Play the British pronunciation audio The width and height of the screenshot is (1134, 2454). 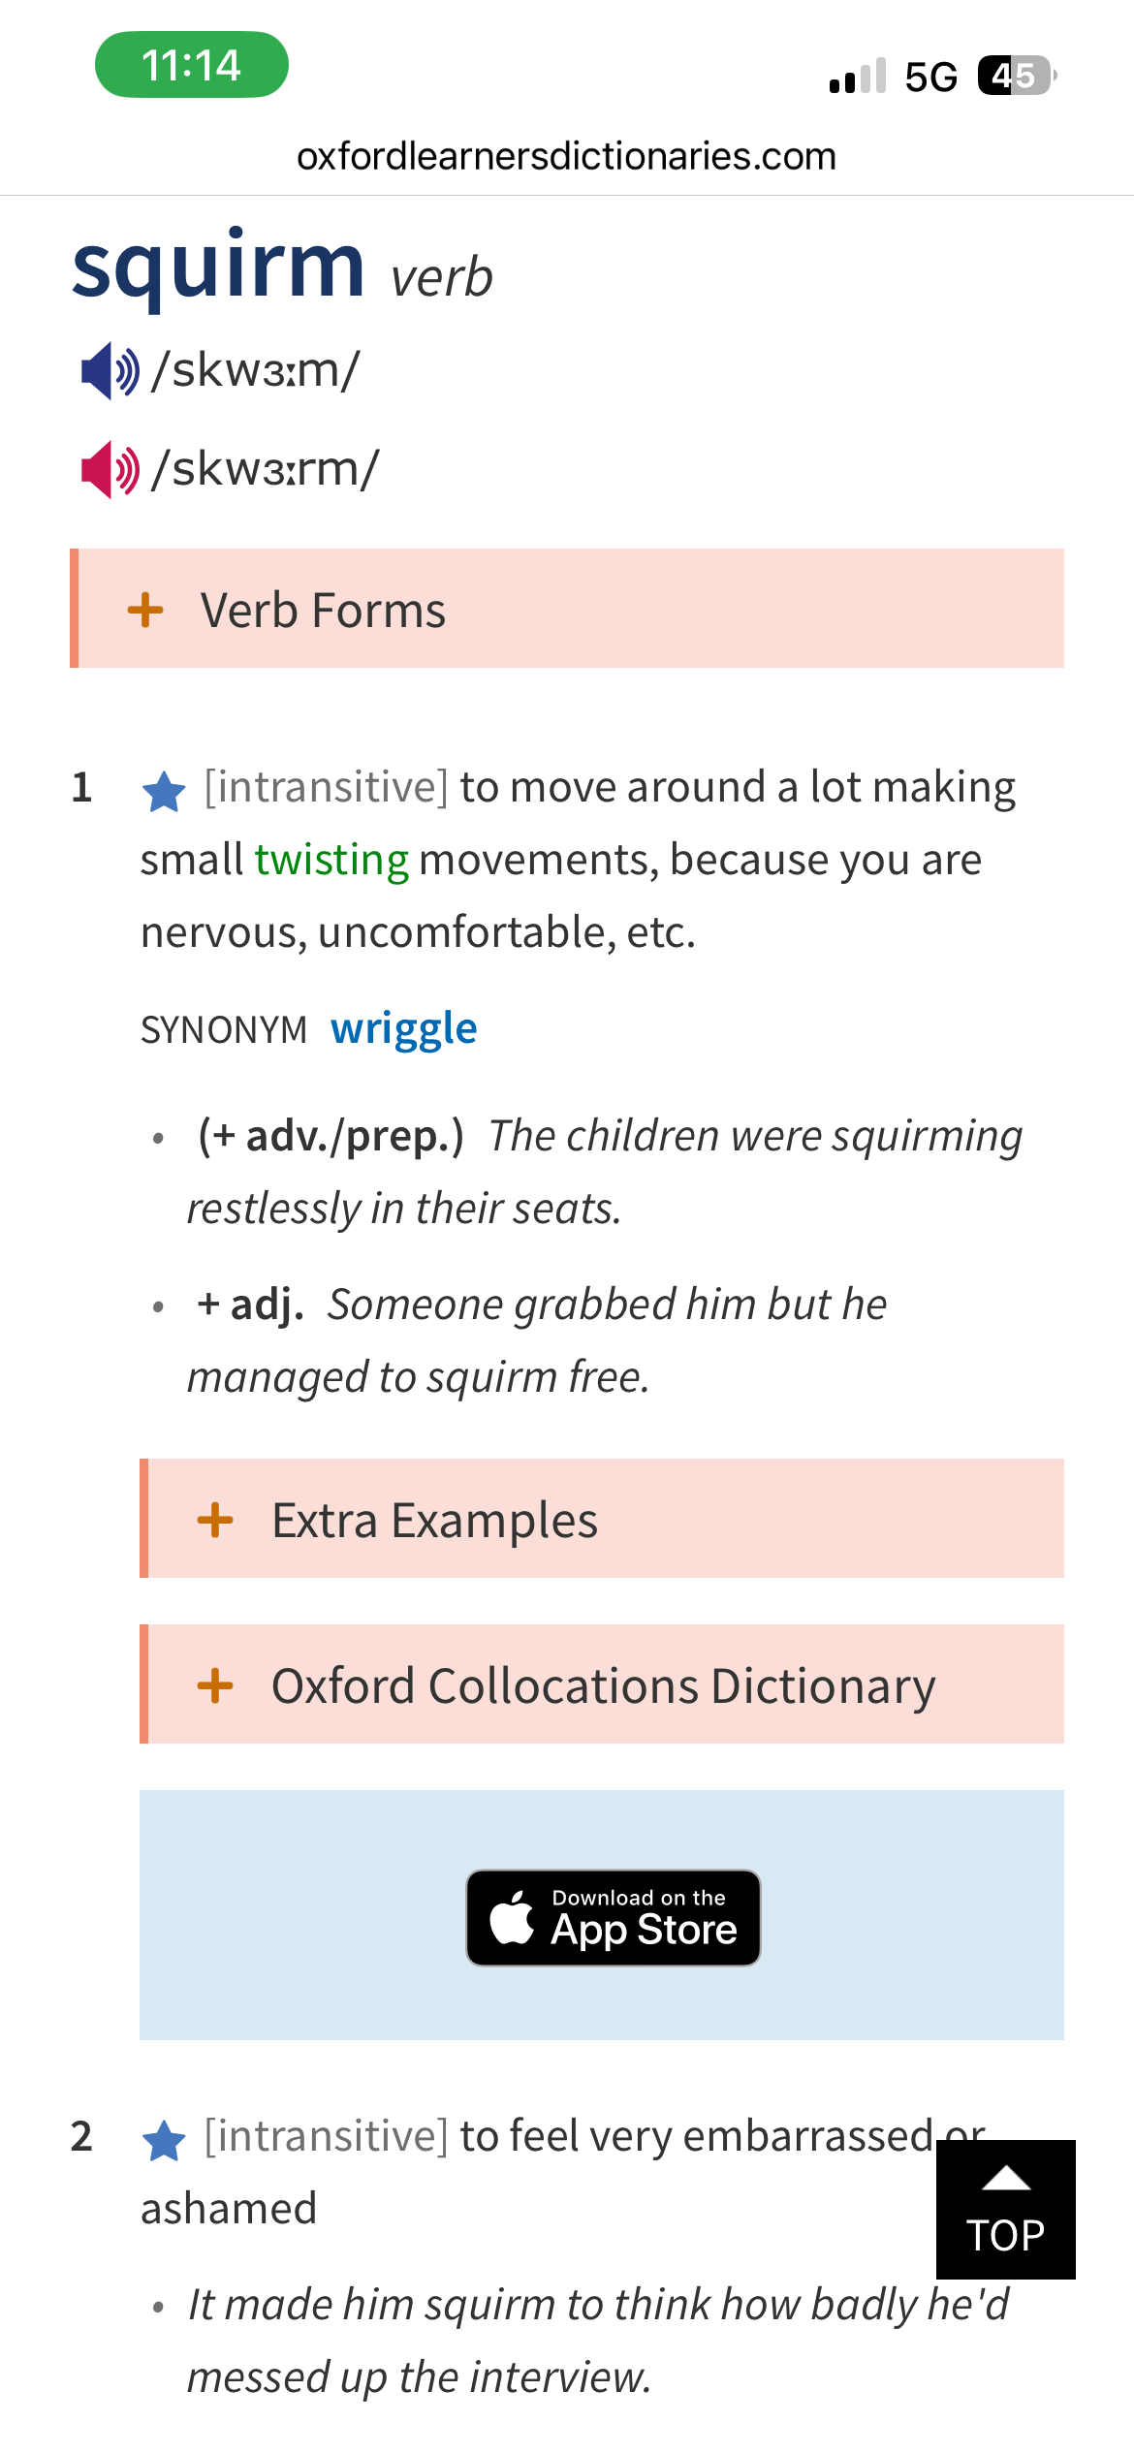(x=110, y=370)
